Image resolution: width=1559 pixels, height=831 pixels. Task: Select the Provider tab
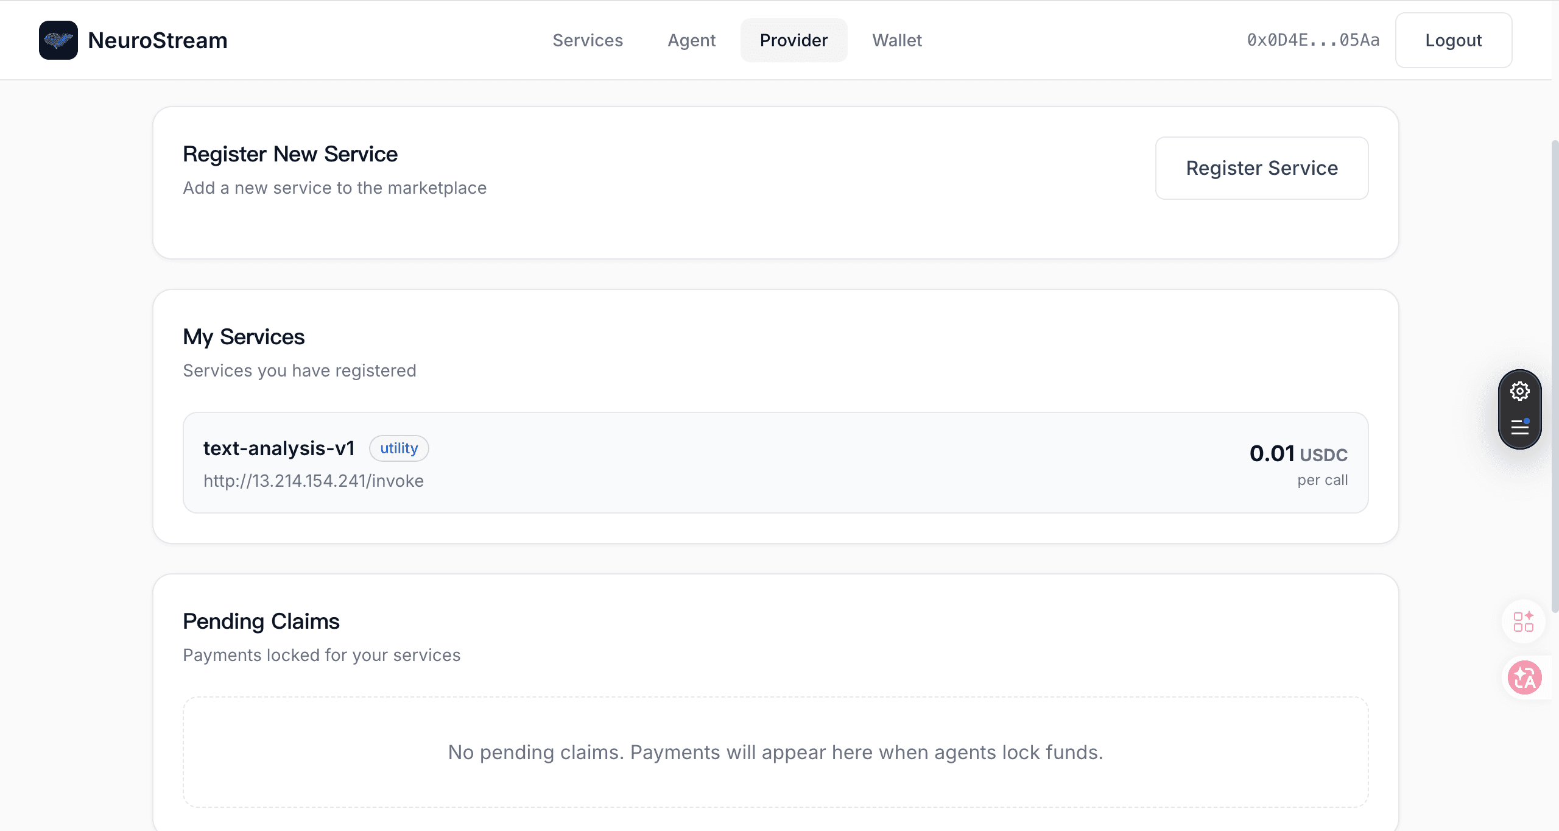tap(794, 40)
